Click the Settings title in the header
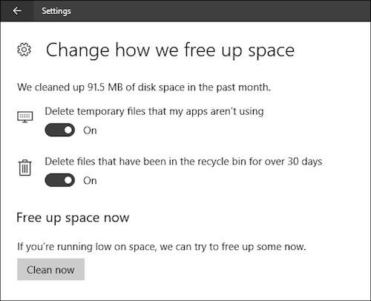 (56, 11)
